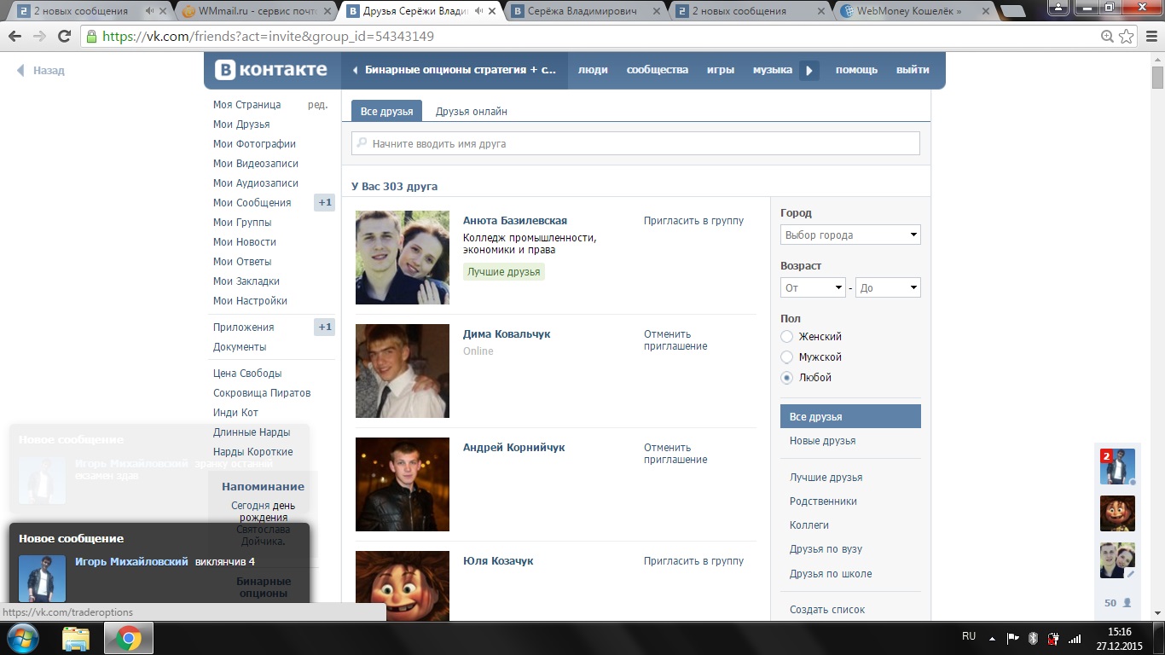Click Создать список link
The image size is (1165, 655).
827,610
